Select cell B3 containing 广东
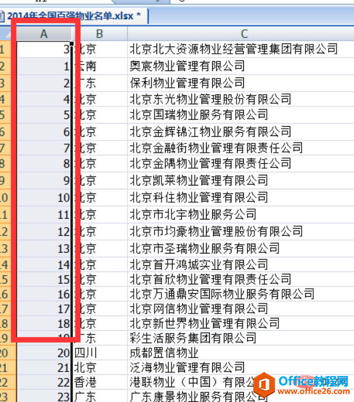Screen dimensions: 354x402 [x=100, y=83]
